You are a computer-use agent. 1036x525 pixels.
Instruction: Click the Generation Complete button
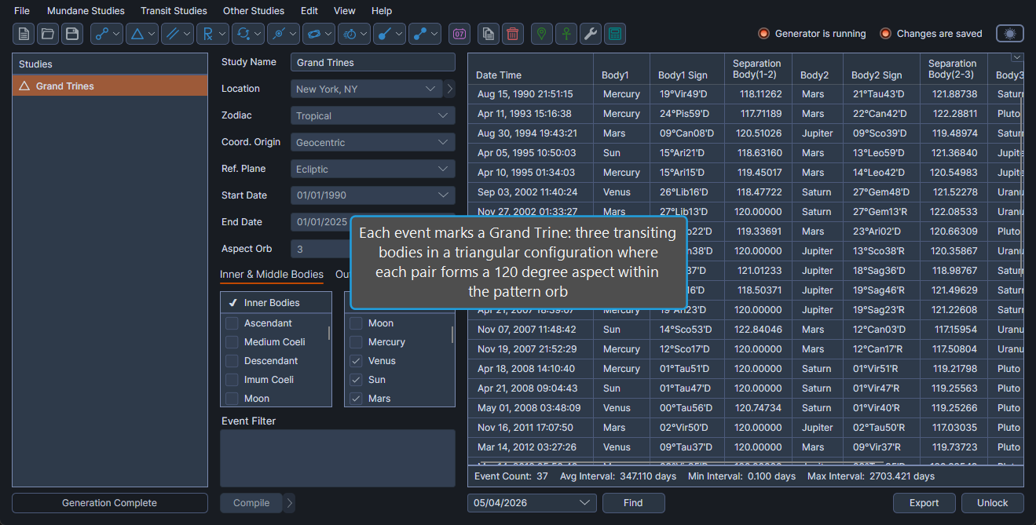[x=110, y=503]
